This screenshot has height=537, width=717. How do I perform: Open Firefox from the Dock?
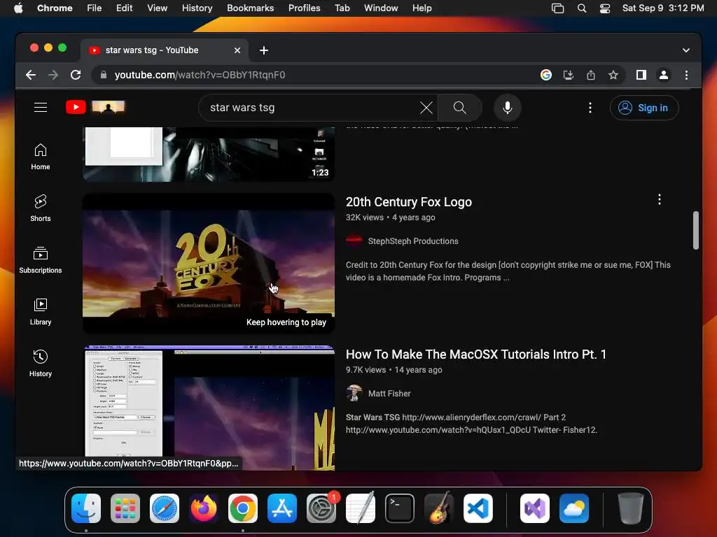tap(204, 508)
